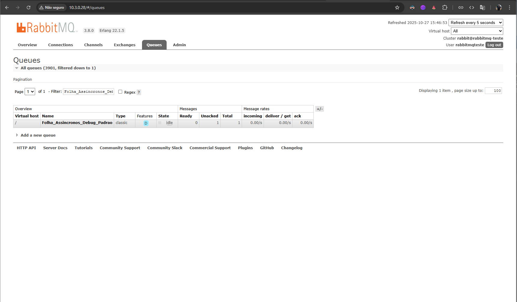The image size is (517, 302).
Task: Reload the page with the refresh icon
Action: 29,8
